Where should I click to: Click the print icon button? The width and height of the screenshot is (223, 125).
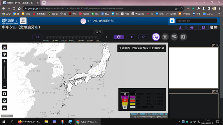[x=192, y=27]
